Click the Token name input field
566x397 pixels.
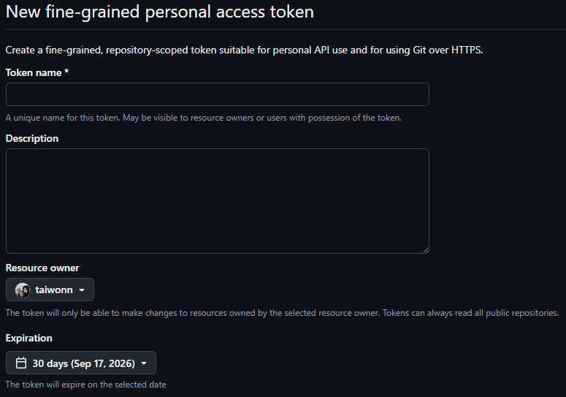(218, 94)
